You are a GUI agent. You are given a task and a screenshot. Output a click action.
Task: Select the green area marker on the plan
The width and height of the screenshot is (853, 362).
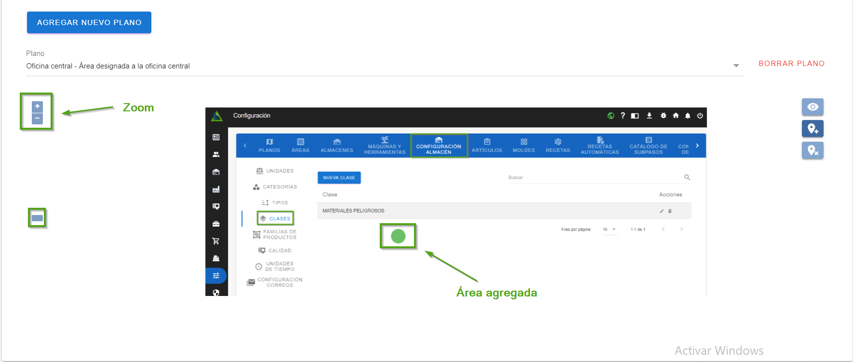398,236
